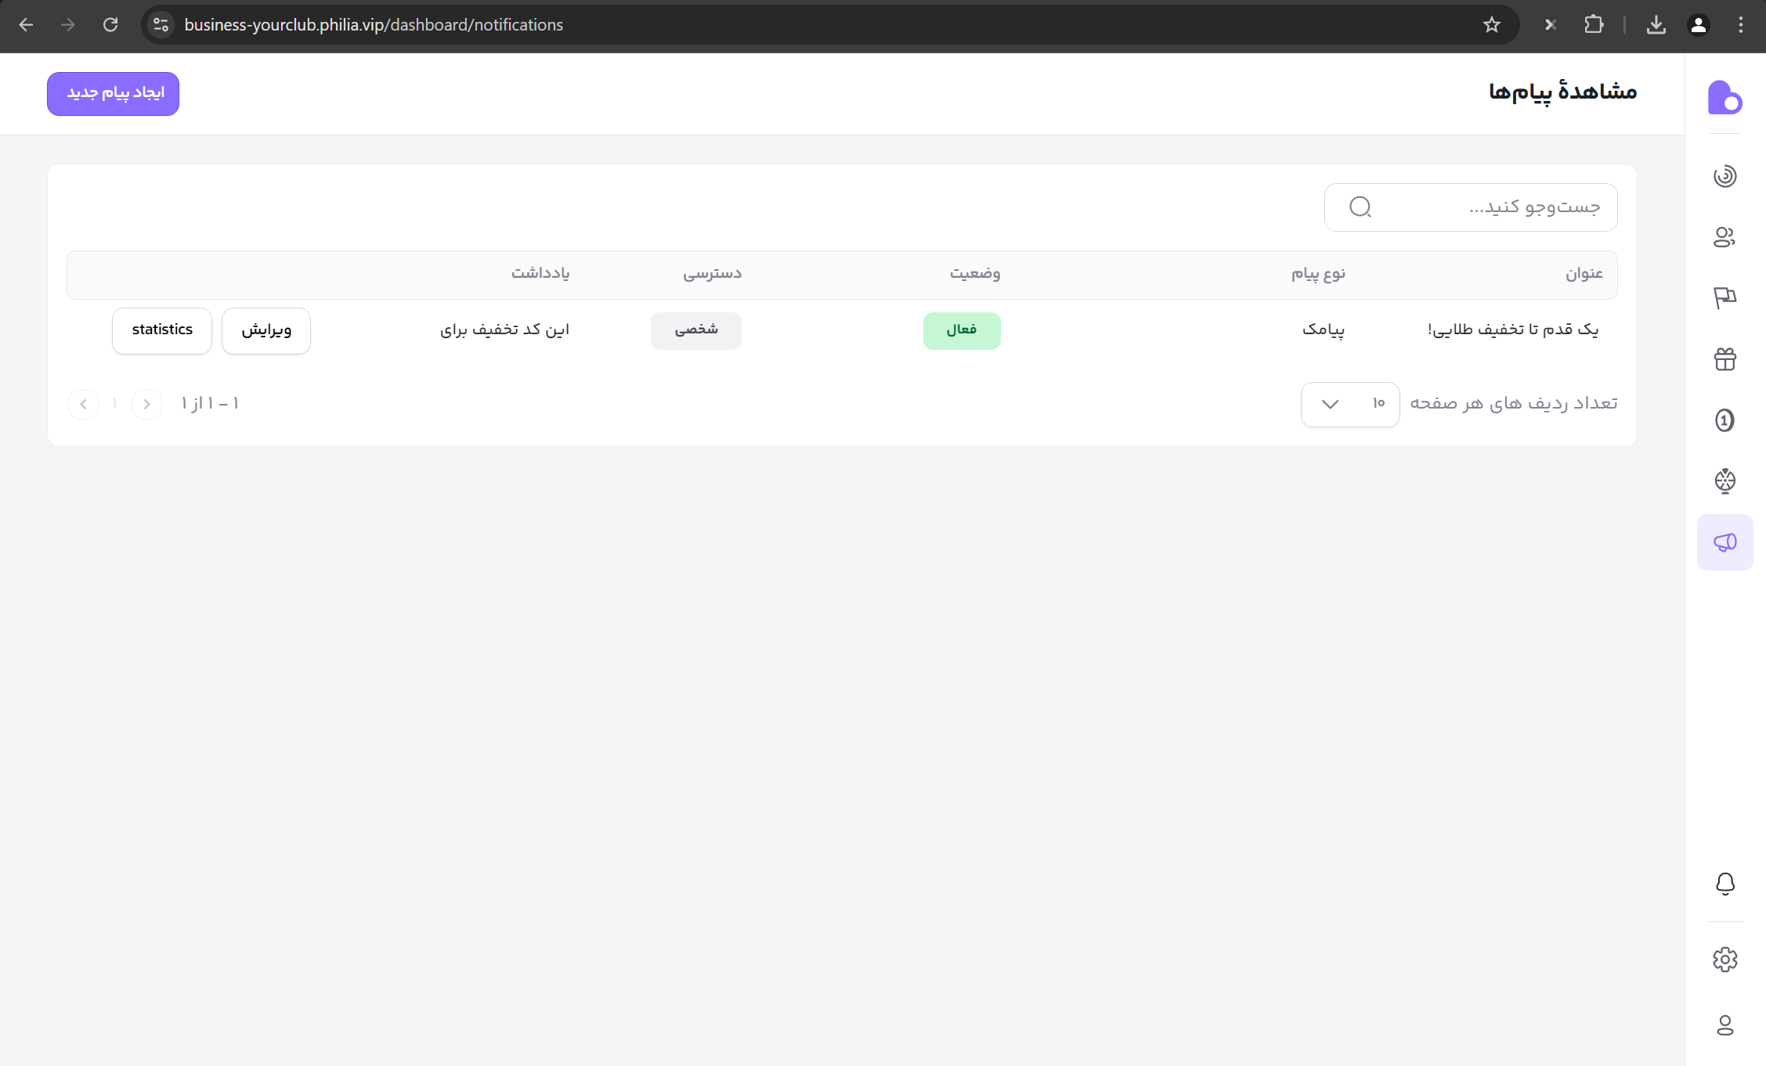Click the ویرایش edit button
Image resolution: width=1766 pixels, height=1066 pixels.
(266, 330)
